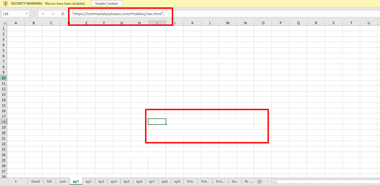380x186 pixels.
Task: Select row 25 header
Action: pos(3,160)
